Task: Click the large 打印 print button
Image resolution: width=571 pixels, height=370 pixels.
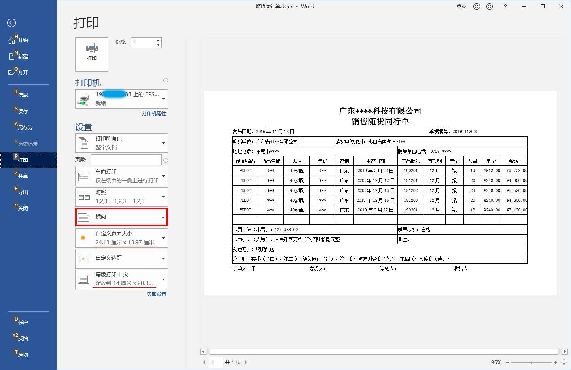Action: coord(92,54)
